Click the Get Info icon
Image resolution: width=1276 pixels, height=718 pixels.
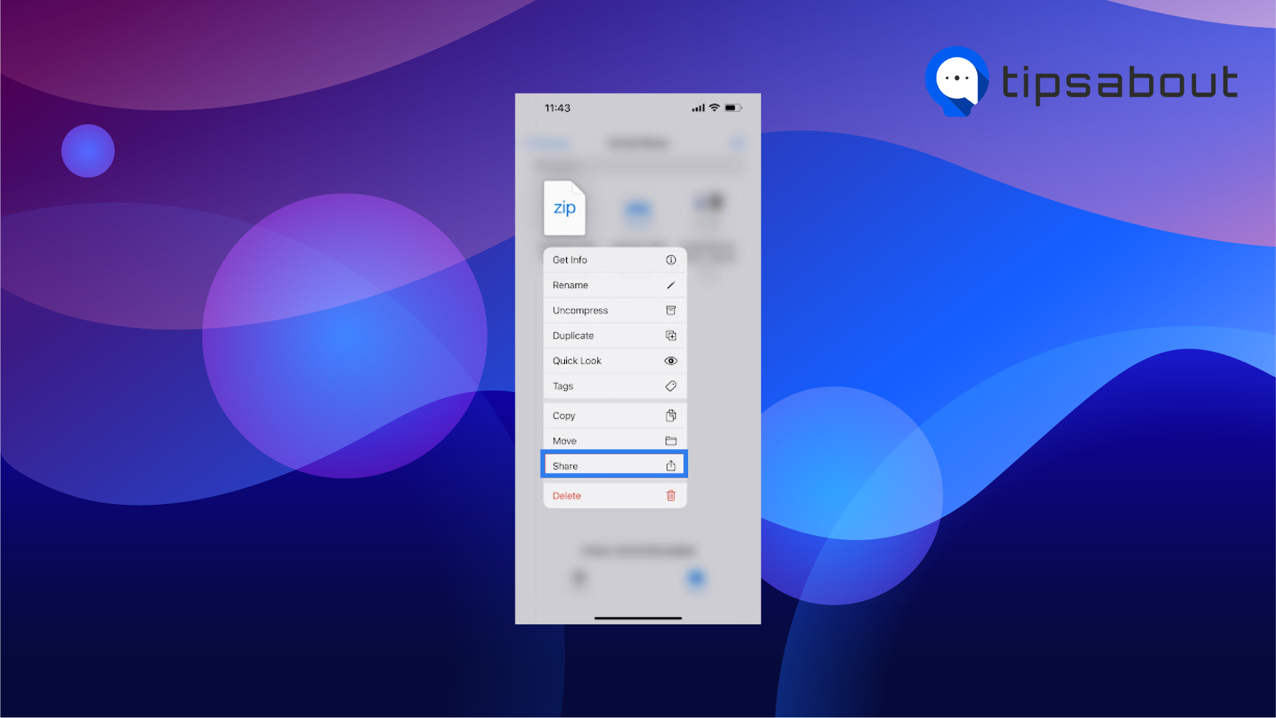pos(672,260)
